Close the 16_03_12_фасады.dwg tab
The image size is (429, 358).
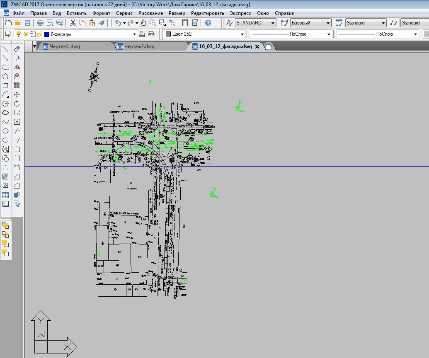coord(257,47)
